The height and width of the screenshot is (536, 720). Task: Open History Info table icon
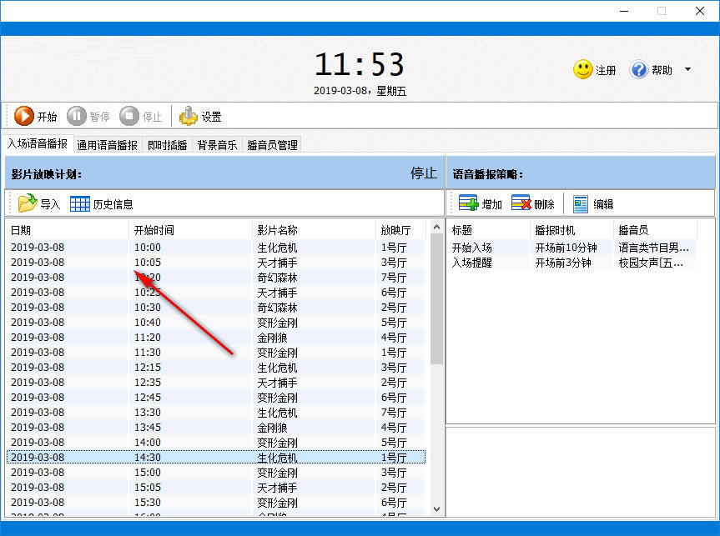(x=80, y=203)
